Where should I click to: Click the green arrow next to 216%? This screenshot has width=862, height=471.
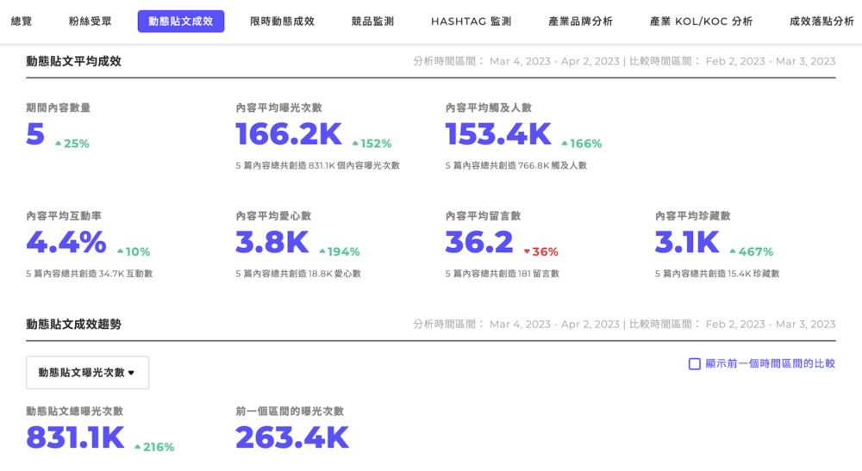(x=138, y=447)
